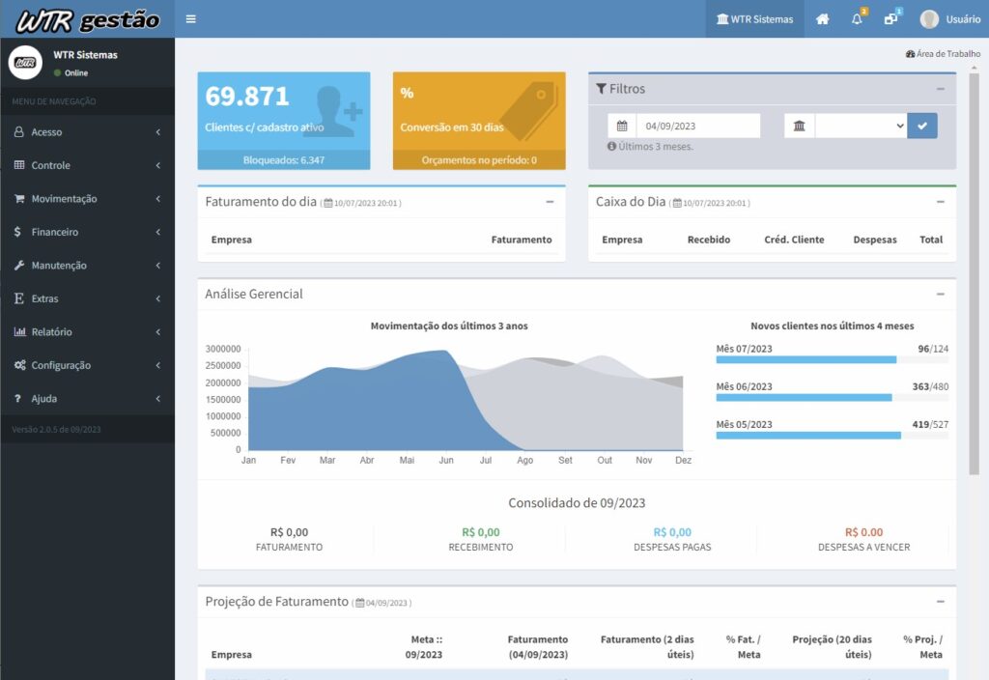Click the Mês 06/2023 progress bar
The height and width of the screenshot is (680, 989).
click(832, 397)
